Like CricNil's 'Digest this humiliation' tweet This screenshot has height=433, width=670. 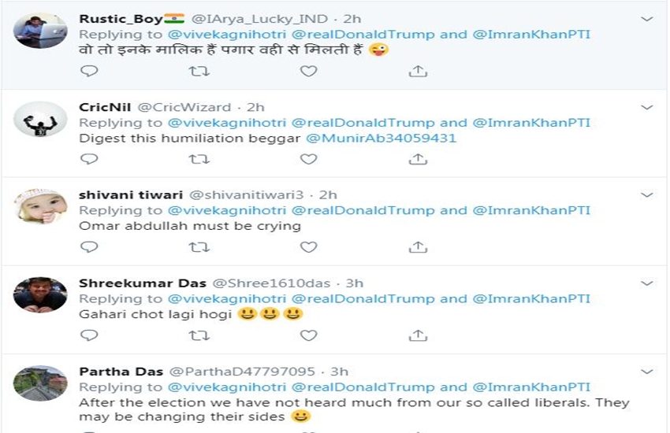(308, 159)
